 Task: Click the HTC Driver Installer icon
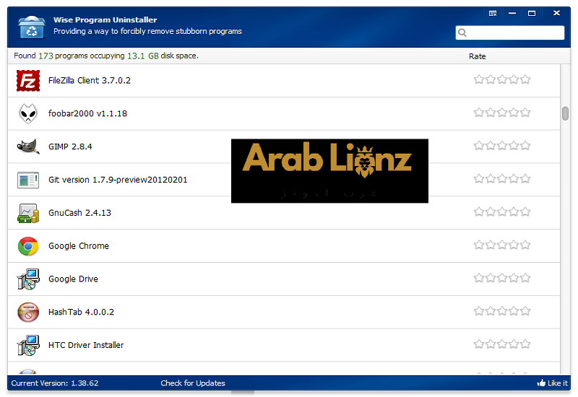pos(28,345)
